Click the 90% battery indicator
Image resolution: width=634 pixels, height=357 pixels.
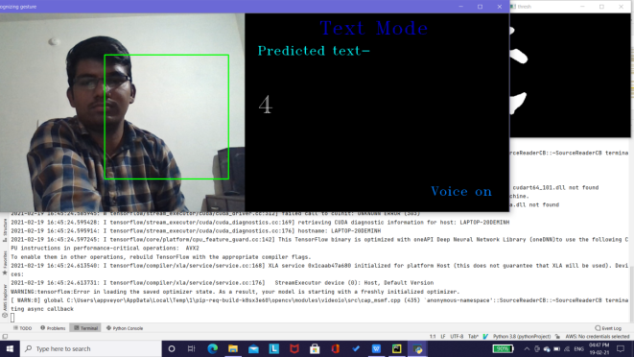click(503, 348)
